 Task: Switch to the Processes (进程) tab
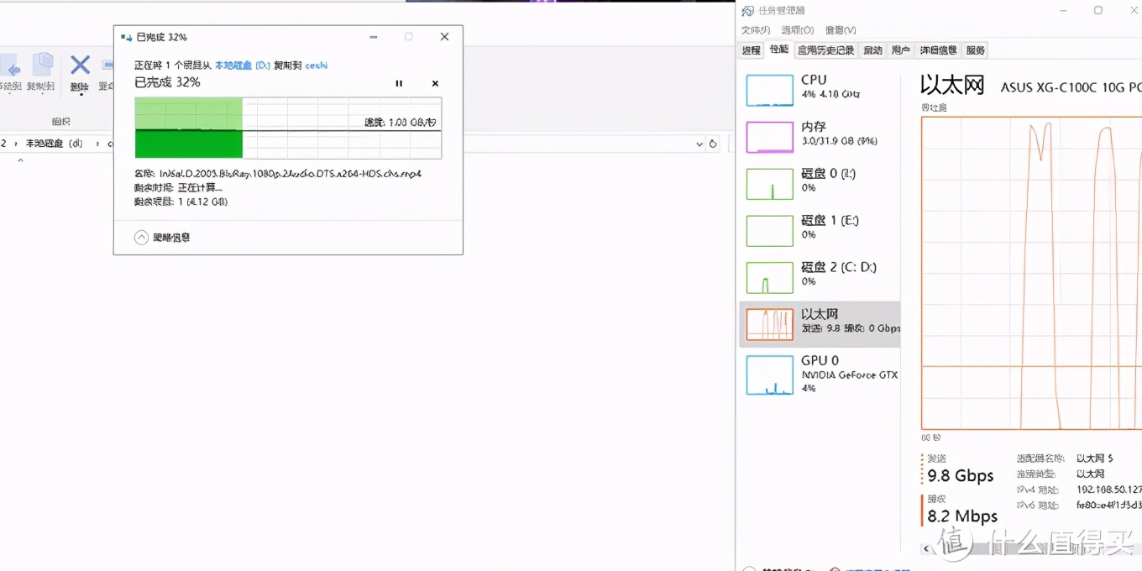[x=751, y=50]
